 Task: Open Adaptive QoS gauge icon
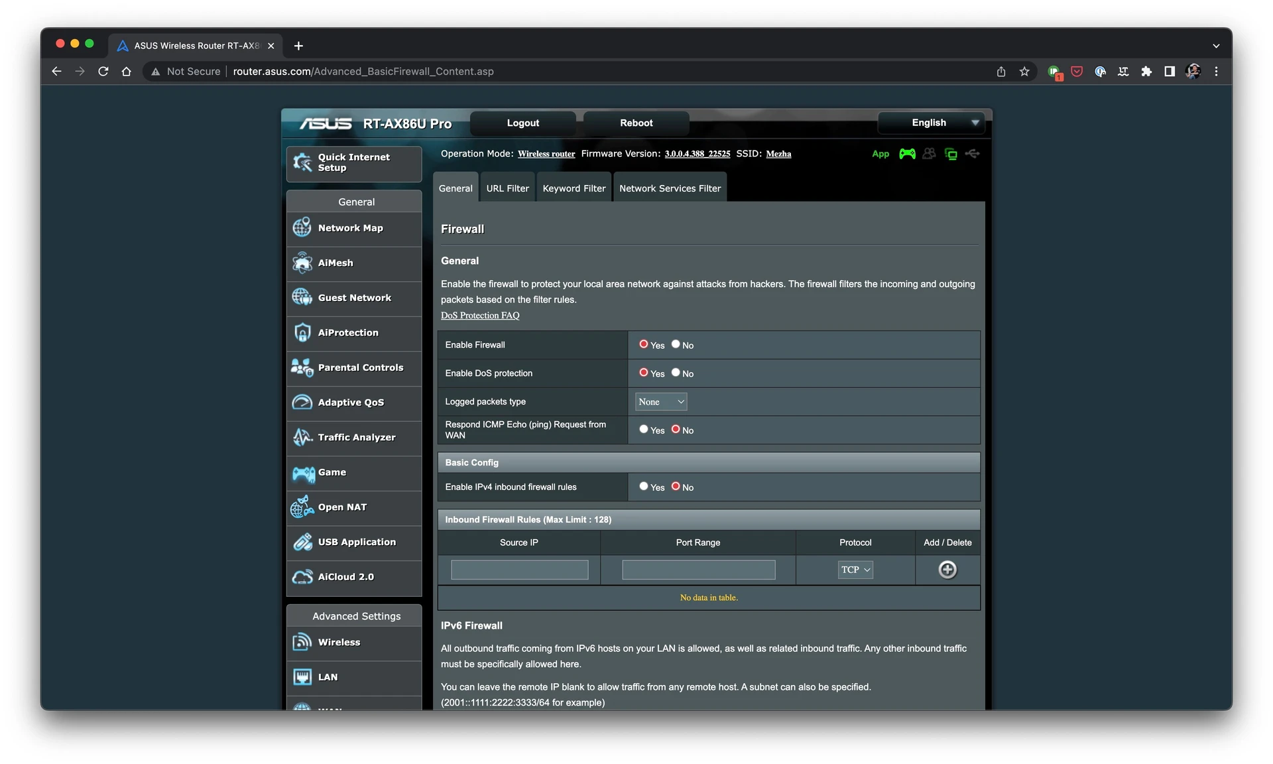coord(302,403)
